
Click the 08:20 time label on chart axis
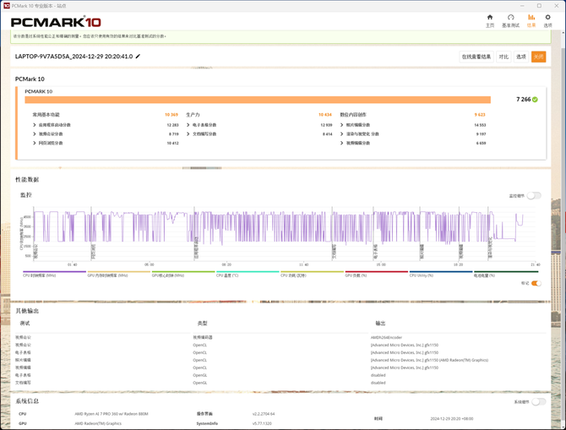[x=226, y=264]
